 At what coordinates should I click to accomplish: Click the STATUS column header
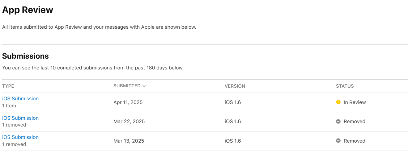pyautogui.click(x=345, y=86)
